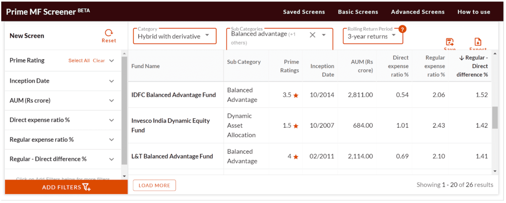Screen dimensions: 506x203
Task: Click sort arrow on Regular - Direct difference column
Action: click(462, 58)
